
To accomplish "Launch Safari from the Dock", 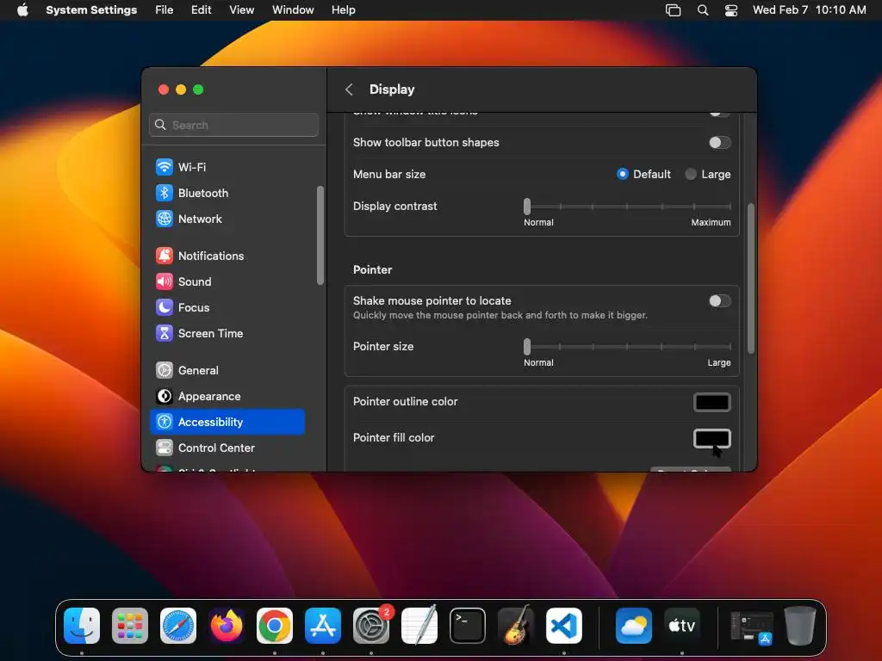I will [x=178, y=626].
